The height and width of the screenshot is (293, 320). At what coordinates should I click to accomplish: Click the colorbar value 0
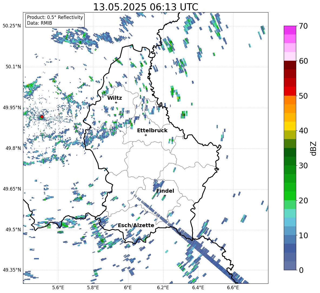(301, 270)
